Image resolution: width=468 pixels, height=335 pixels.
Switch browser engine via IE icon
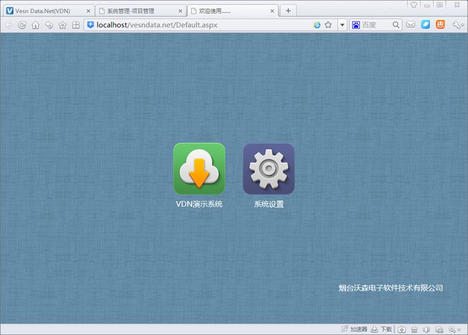pyautogui.click(x=317, y=25)
